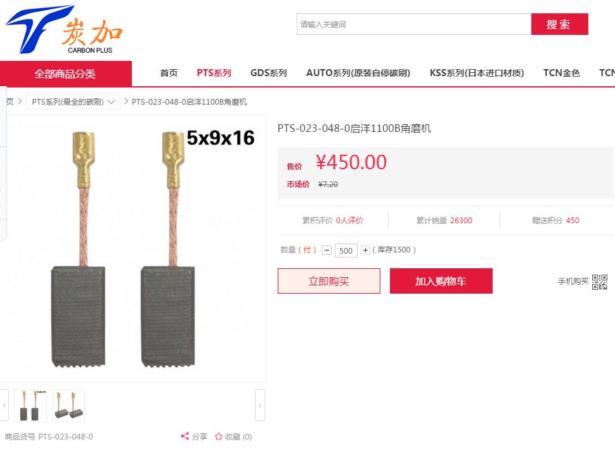The width and height of the screenshot is (615, 449).
Task: Select the second angled brush thumbnail
Action: tap(68, 406)
